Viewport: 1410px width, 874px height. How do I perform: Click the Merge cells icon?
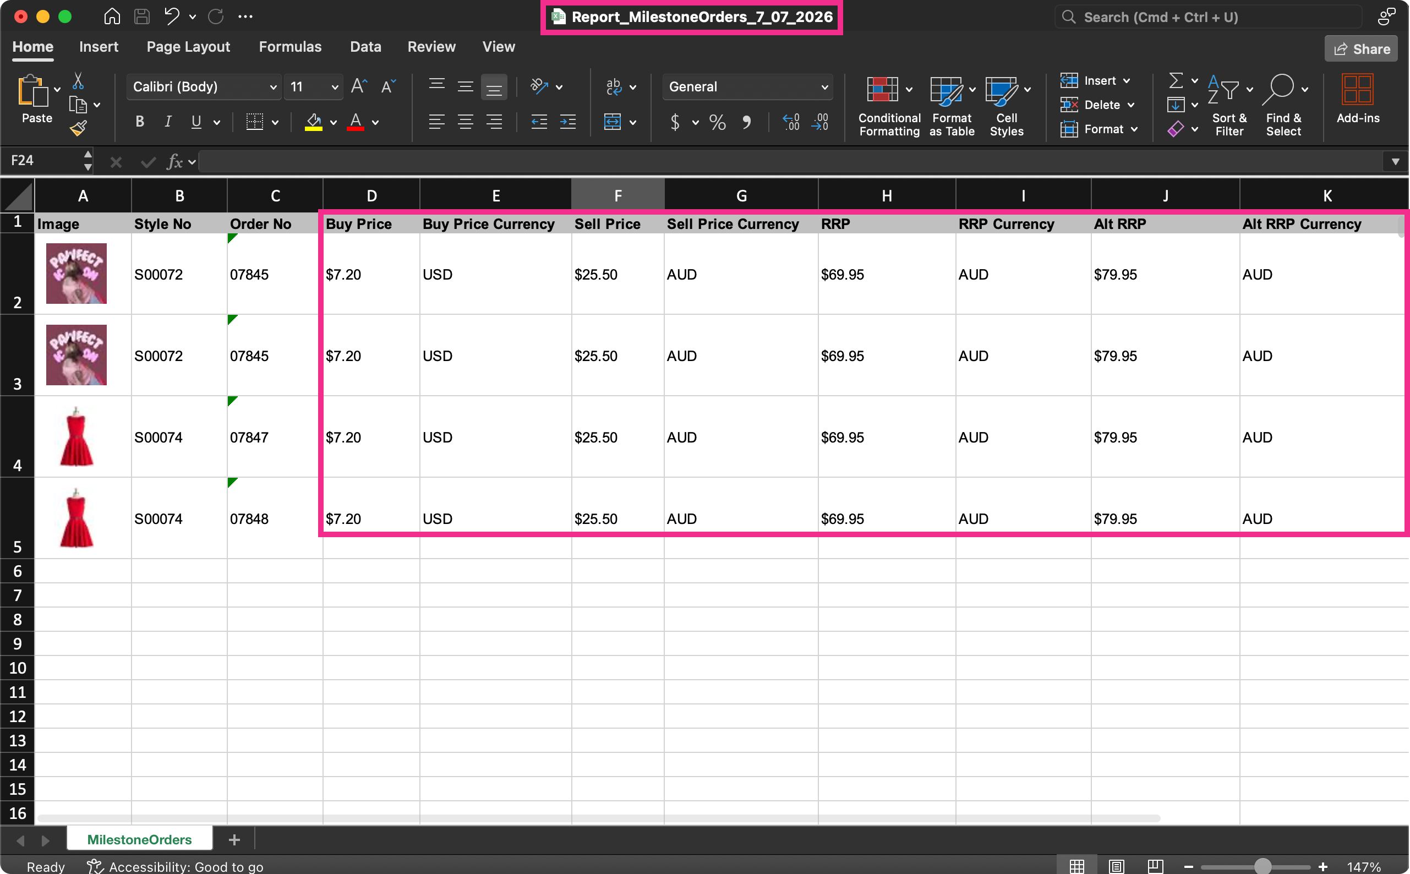612,122
